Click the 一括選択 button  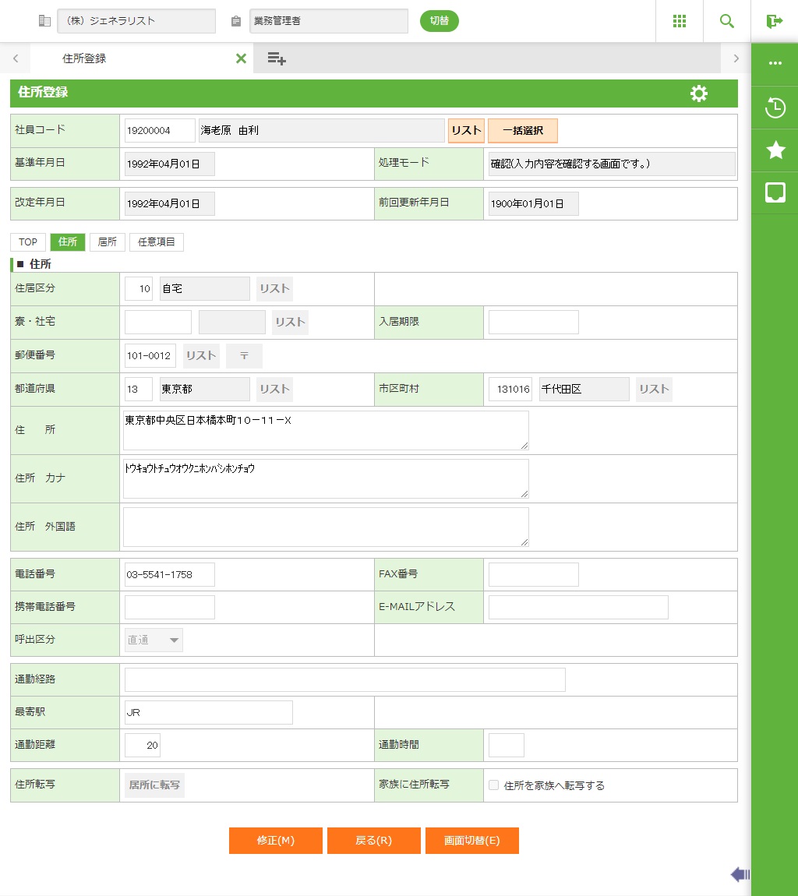[x=522, y=131]
